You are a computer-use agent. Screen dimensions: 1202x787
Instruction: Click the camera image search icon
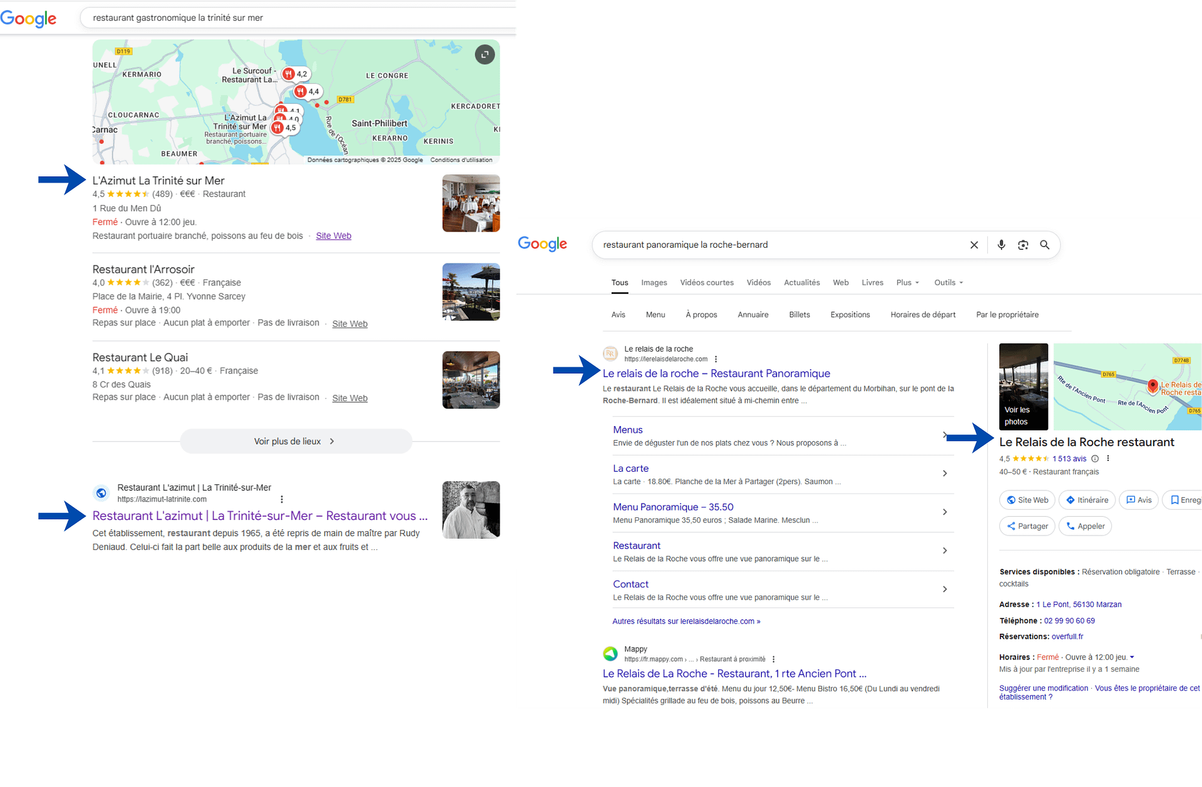(1023, 245)
